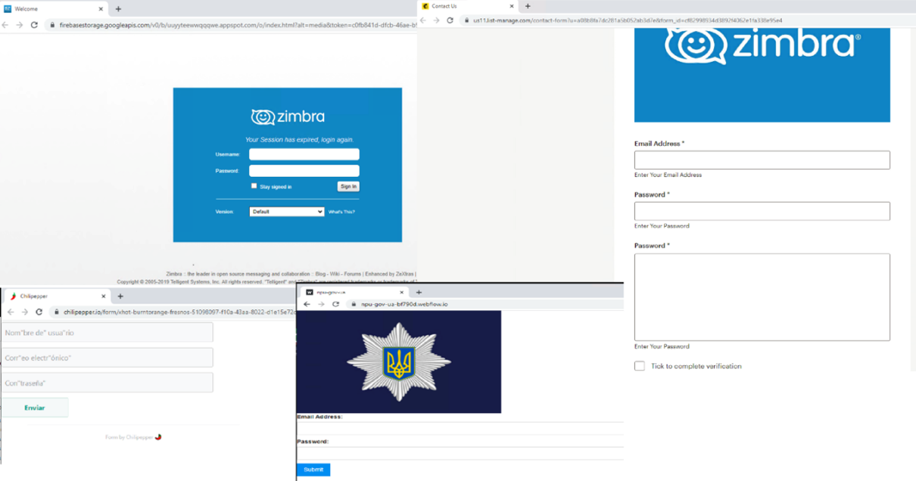Focus the Correo electrónico field
Viewport: 916px width, 481px height.
pyautogui.click(x=107, y=358)
